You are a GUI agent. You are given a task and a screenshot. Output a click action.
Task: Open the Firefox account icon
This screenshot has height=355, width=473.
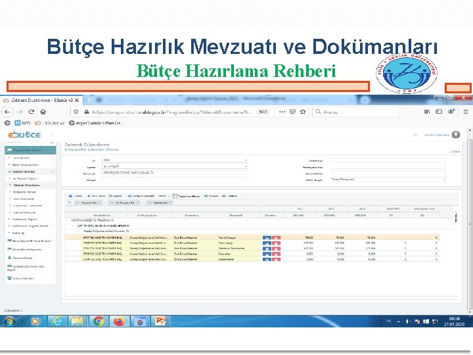(x=451, y=111)
